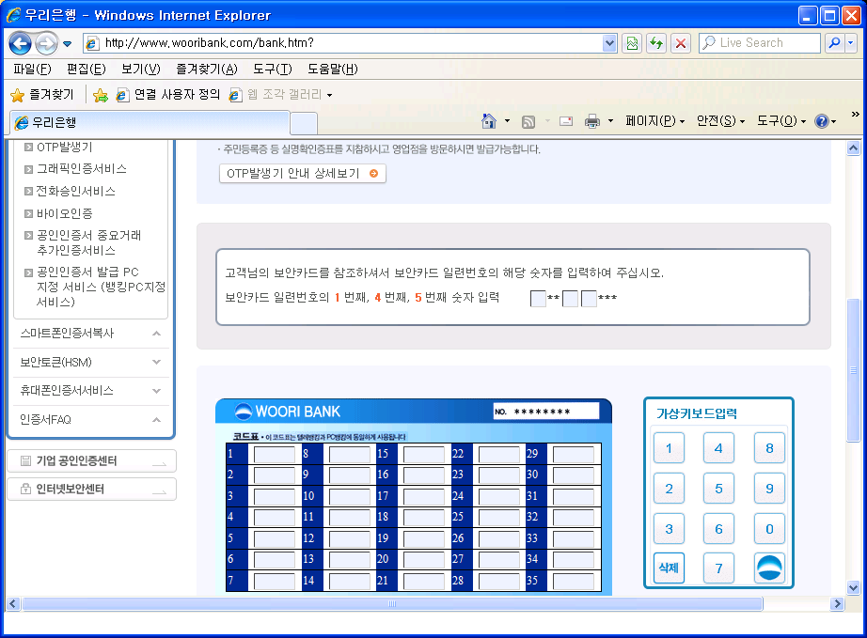Click the Refresh page icon
Screen dimensions: 867x638
click(x=656, y=43)
